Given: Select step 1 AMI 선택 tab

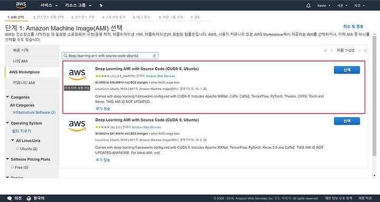Looking at the screenshot, I should 16,17.
